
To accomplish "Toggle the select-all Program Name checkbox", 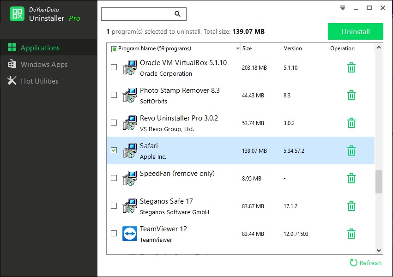I will (115, 48).
